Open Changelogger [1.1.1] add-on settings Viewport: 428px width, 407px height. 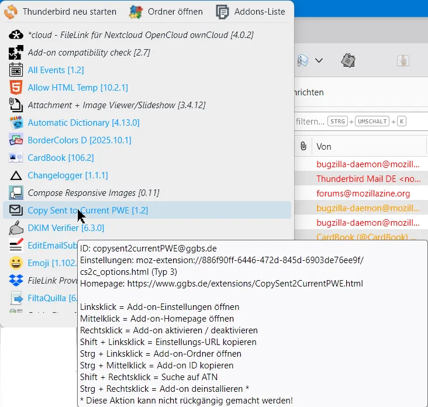click(147, 175)
